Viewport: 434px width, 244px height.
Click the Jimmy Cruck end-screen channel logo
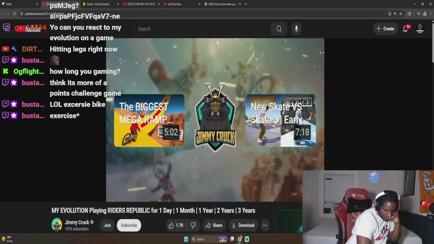(215, 117)
